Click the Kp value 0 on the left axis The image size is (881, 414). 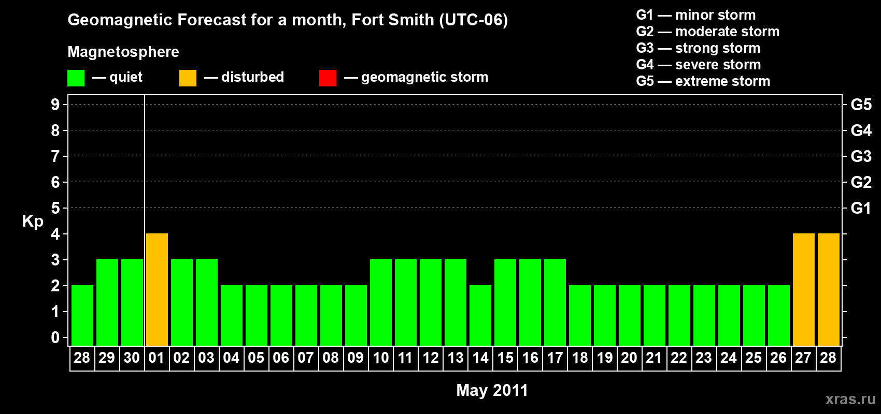55,337
